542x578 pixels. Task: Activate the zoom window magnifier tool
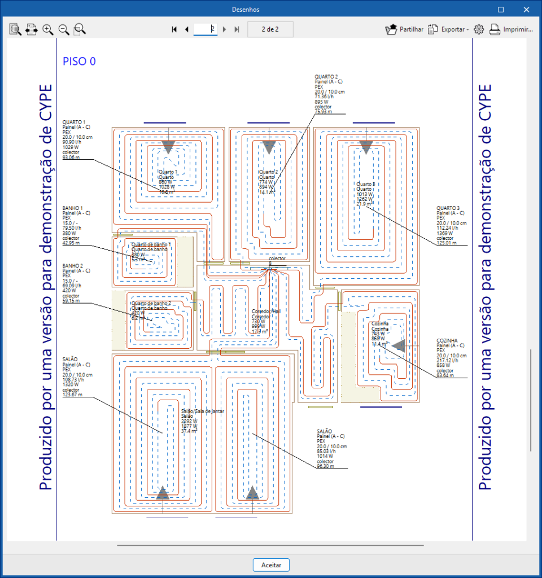[80, 29]
